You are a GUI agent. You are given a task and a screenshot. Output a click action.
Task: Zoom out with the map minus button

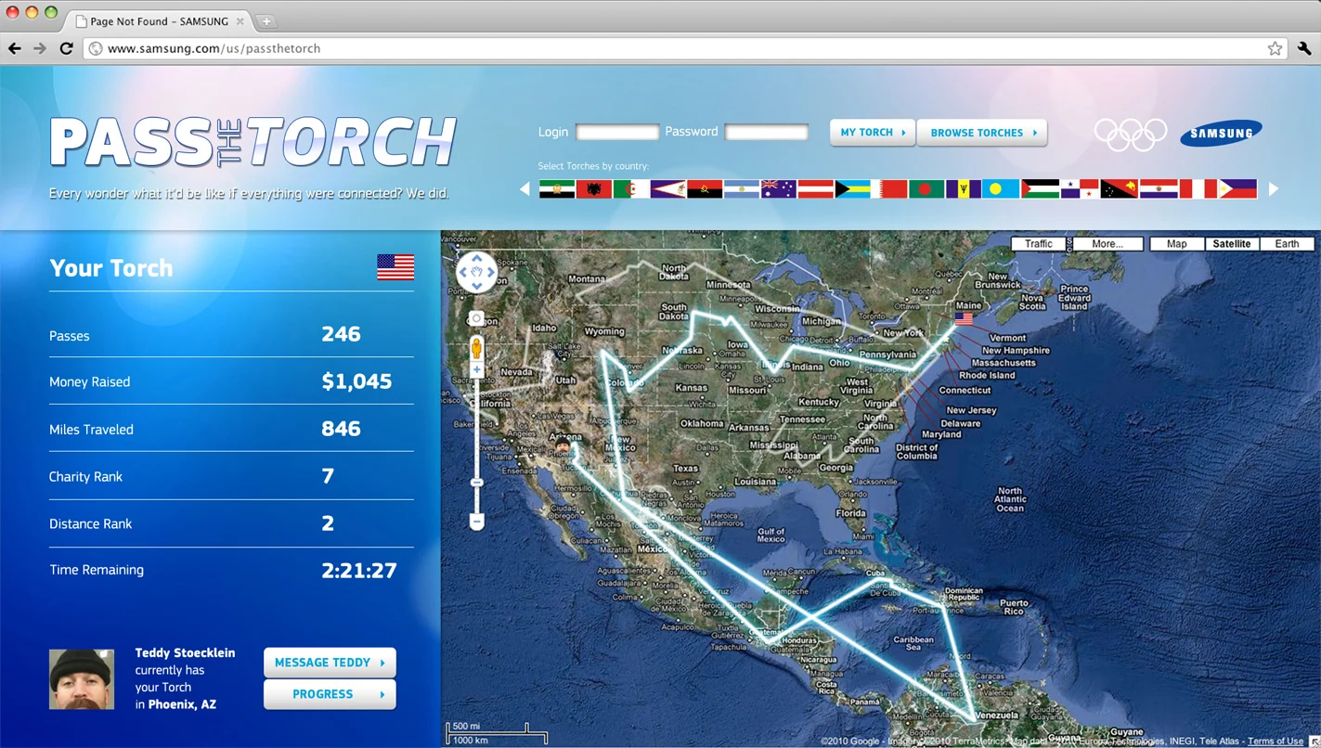tap(476, 522)
